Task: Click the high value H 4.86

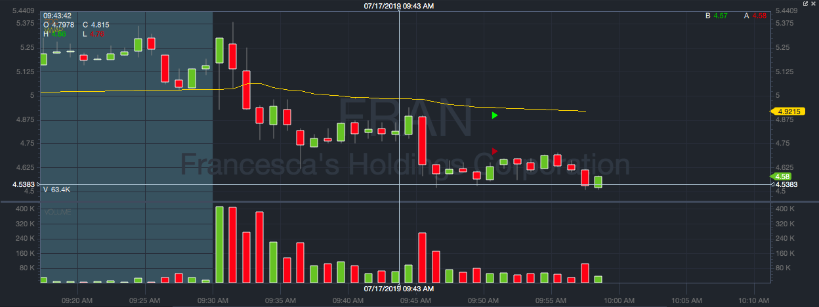Action: click(x=55, y=33)
